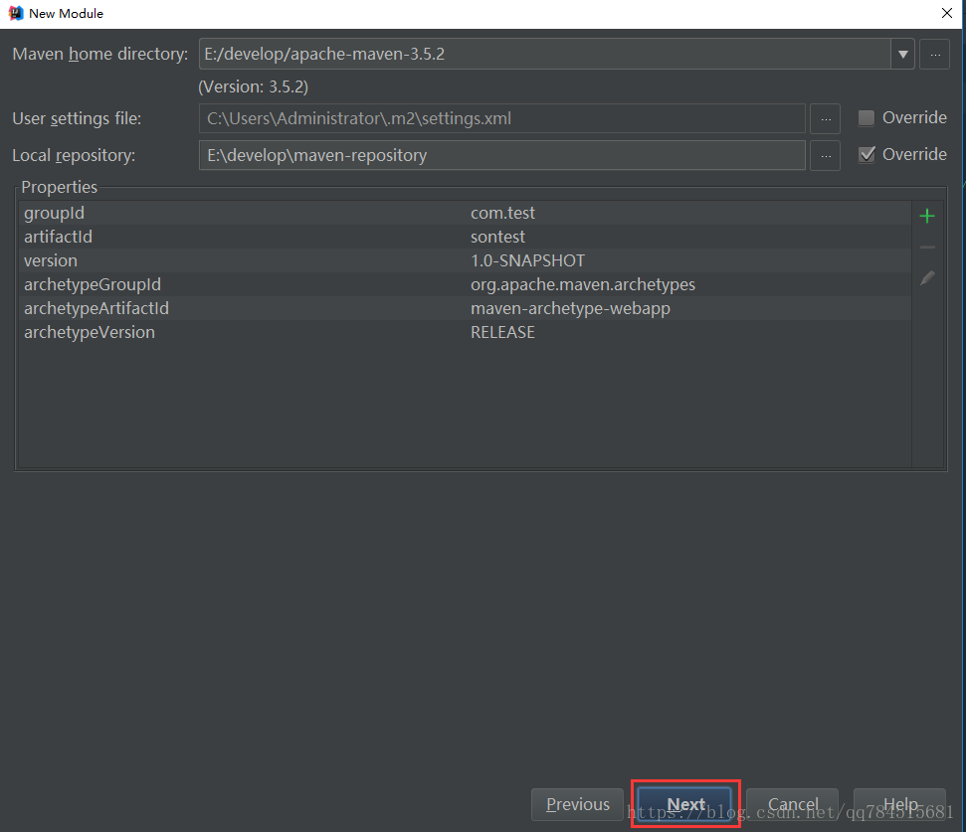Click the com.test value
966x832 pixels.
click(502, 213)
